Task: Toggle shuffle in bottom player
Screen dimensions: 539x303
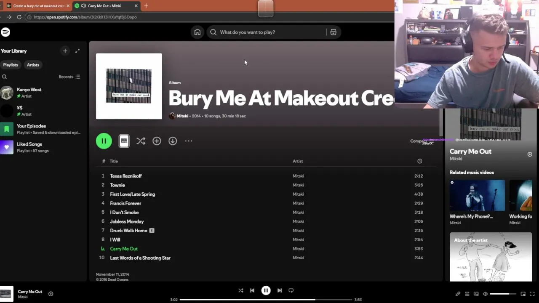Action: [241, 290]
